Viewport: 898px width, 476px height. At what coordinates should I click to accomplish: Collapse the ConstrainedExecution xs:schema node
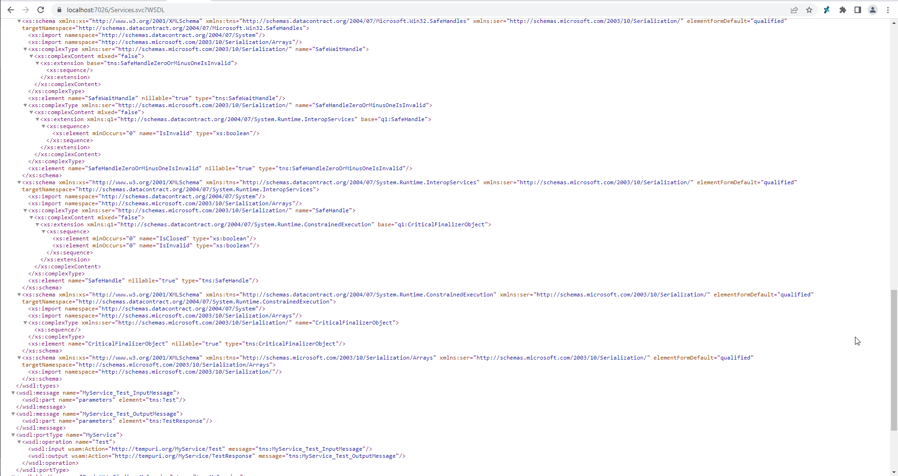(x=19, y=295)
